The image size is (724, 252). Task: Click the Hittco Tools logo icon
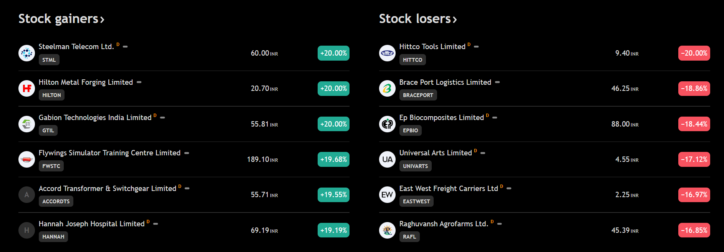coord(387,53)
